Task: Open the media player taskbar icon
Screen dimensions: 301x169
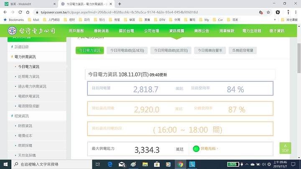Action: (x=168, y=164)
